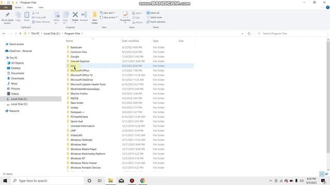
Task: Click the volume icon in system tray
Action: tap(302, 180)
